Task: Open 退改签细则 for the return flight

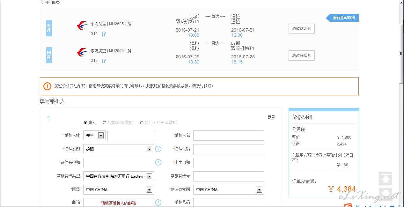Action: pos(302,55)
